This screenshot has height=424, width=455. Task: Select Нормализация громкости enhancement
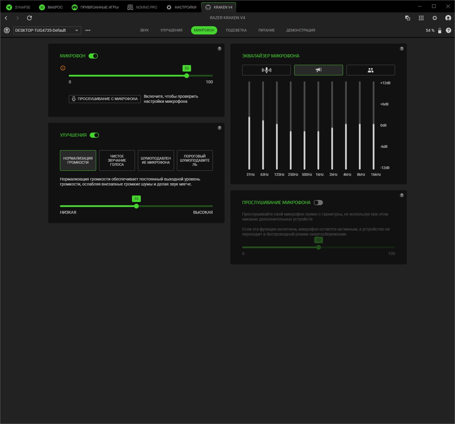78,160
